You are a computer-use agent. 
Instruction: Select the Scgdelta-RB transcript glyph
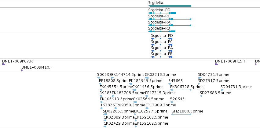[162, 31]
